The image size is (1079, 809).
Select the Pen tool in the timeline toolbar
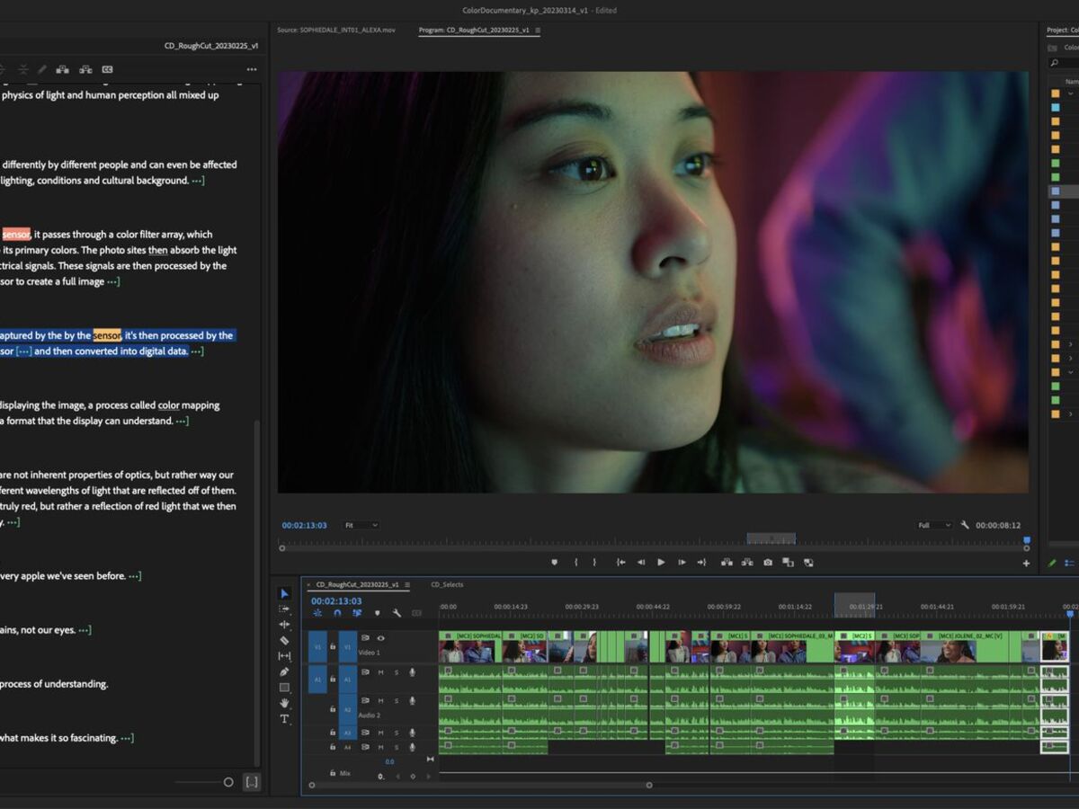point(284,671)
